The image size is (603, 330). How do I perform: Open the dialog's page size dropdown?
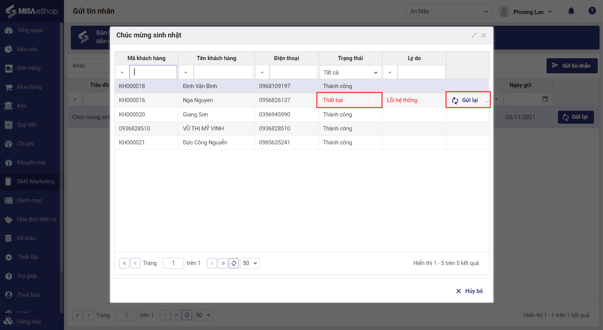coord(250,263)
